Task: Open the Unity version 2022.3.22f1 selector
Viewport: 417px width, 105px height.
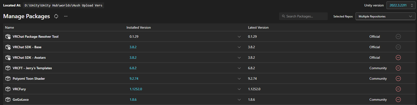Action: (401, 5)
